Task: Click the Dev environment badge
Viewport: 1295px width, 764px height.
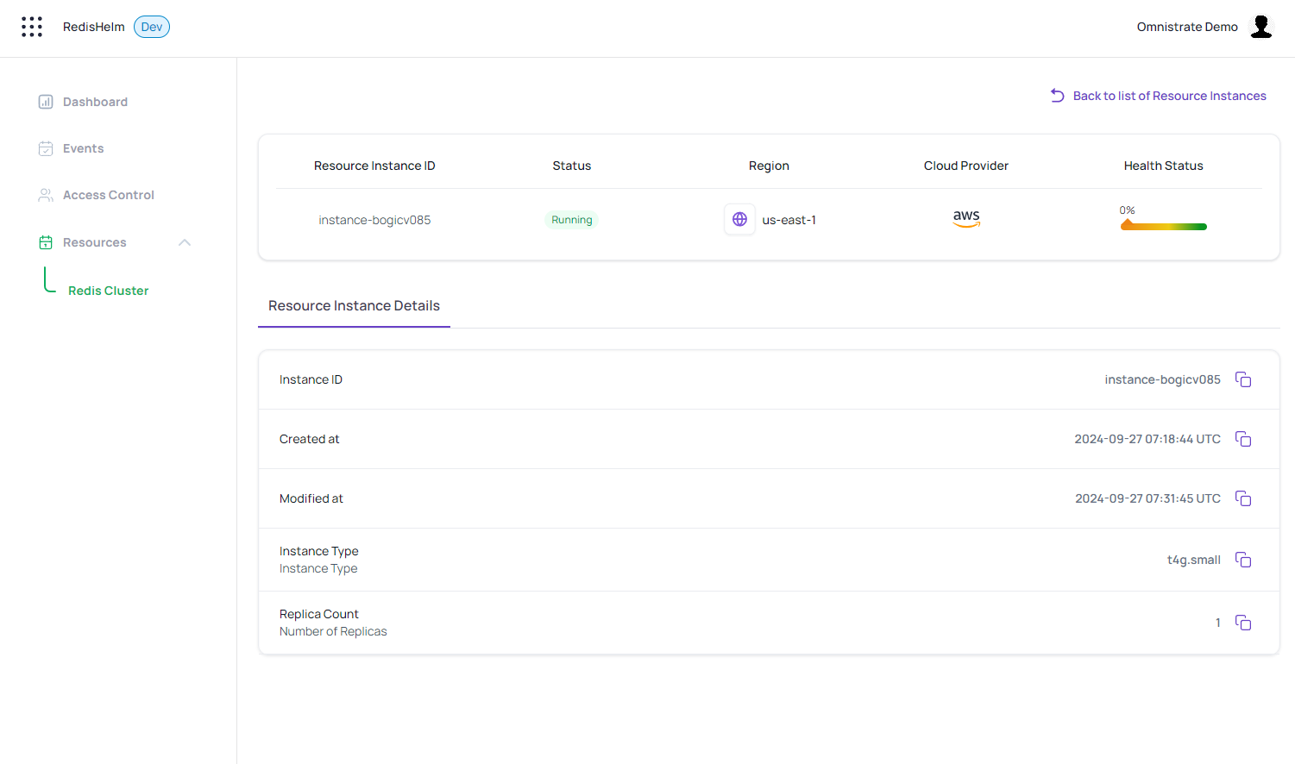Action: click(152, 27)
